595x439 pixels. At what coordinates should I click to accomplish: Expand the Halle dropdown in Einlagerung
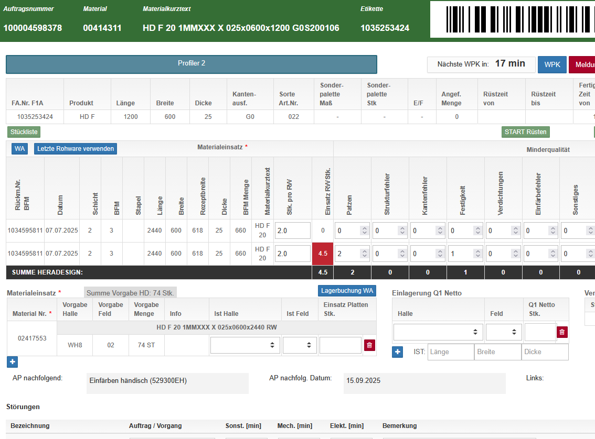pyautogui.click(x=438, y=332)
